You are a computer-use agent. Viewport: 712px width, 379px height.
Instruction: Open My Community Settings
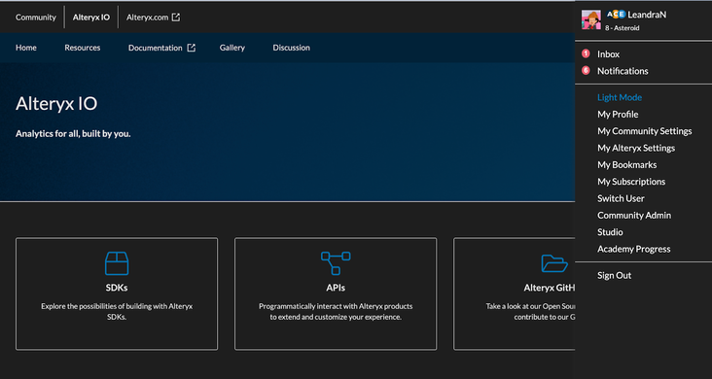tap(644, 131)
